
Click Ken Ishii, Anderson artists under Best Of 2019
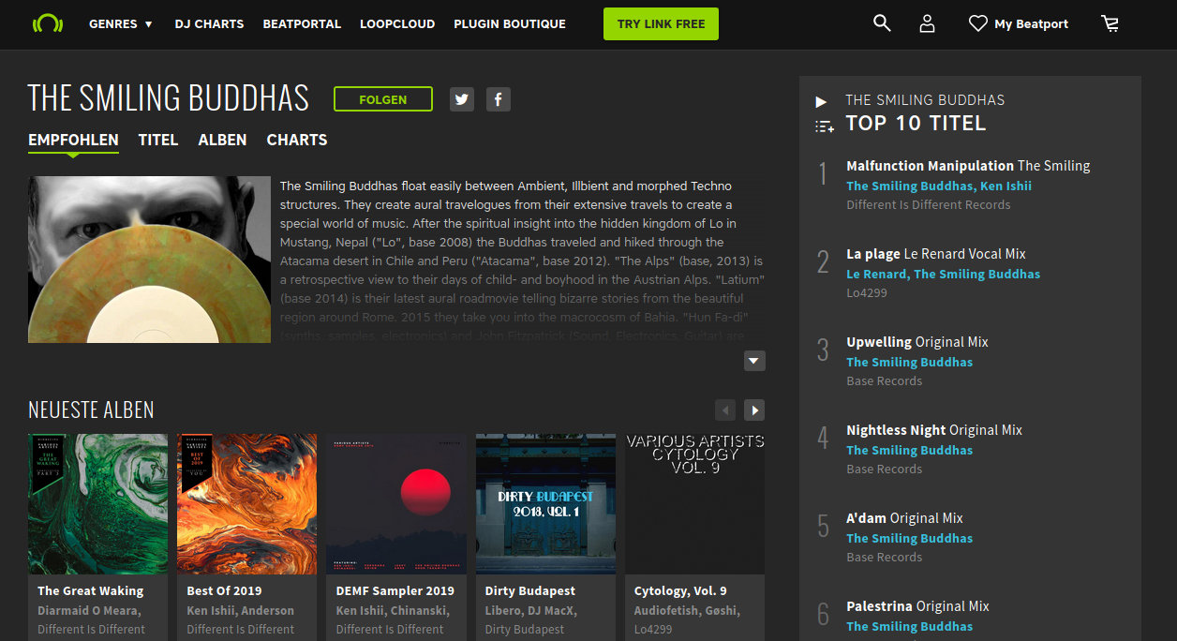pos(241,610)
